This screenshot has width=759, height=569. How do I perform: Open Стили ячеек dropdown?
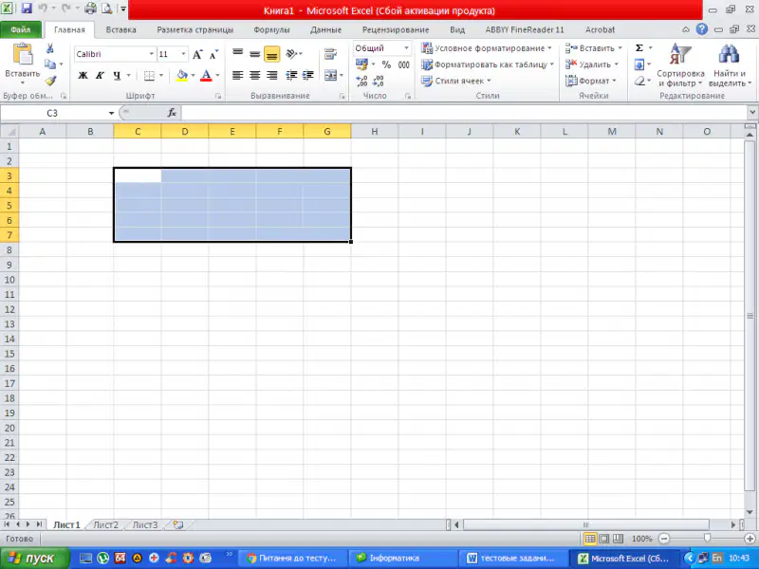pos(456,81)
